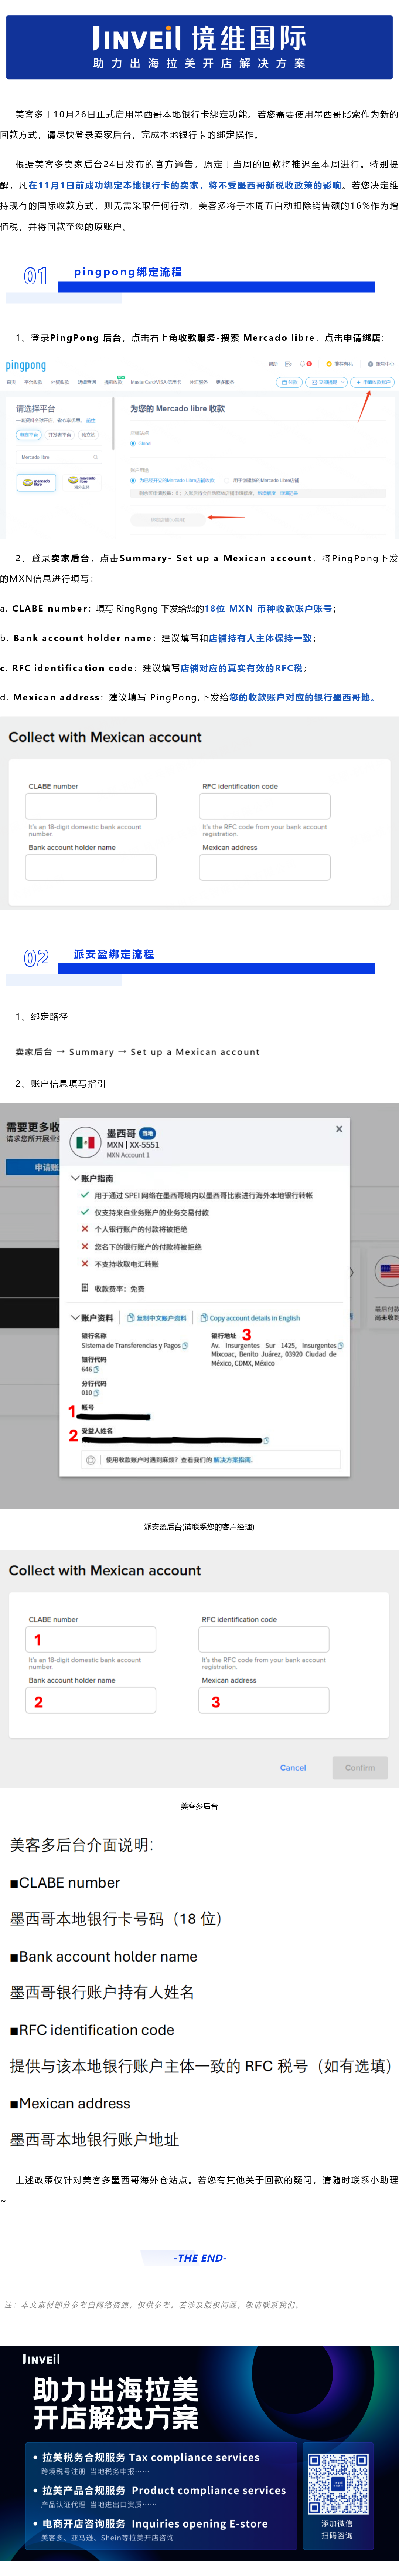
Task: Click the '派安盈绑定流程' section heading
Action: 114,954
